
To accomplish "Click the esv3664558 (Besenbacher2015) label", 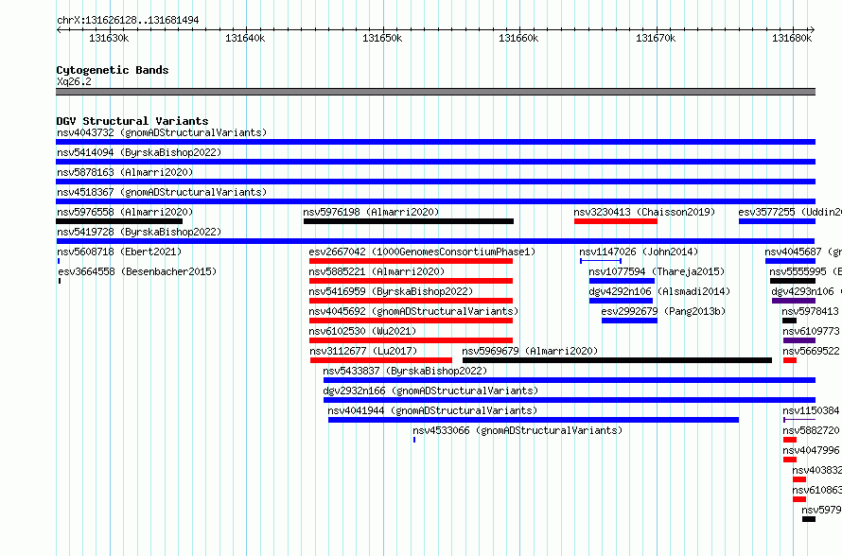I will (137, 271).
